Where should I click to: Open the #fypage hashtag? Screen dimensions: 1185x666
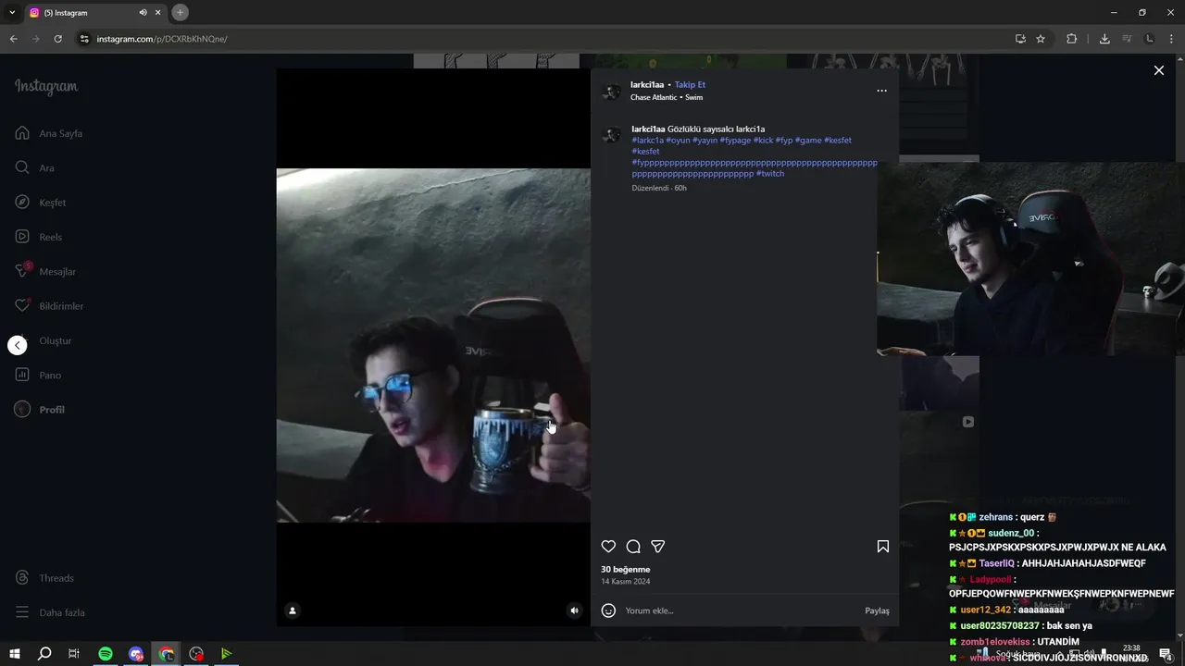pos(735,141)
